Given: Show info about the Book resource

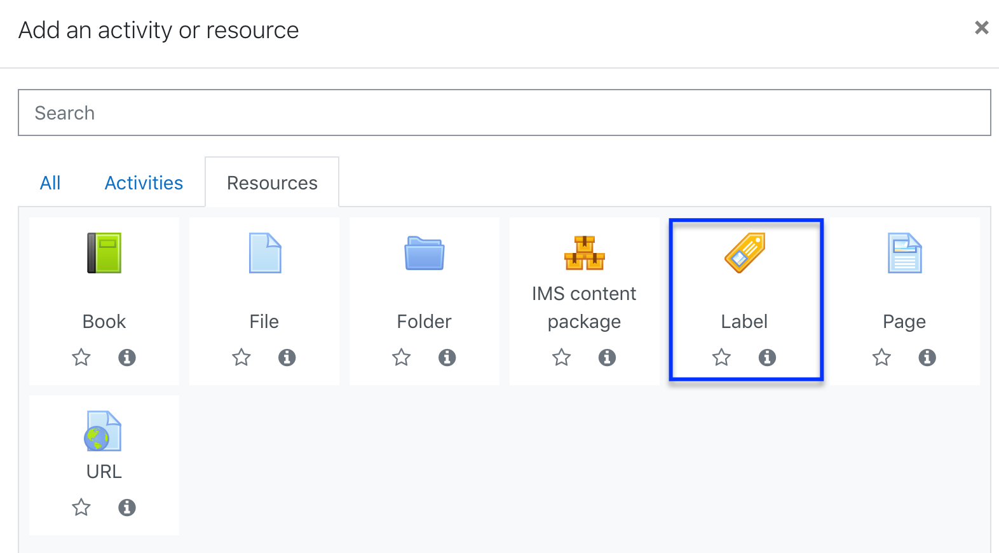Looking at the screenshot, I should (127, 357).
